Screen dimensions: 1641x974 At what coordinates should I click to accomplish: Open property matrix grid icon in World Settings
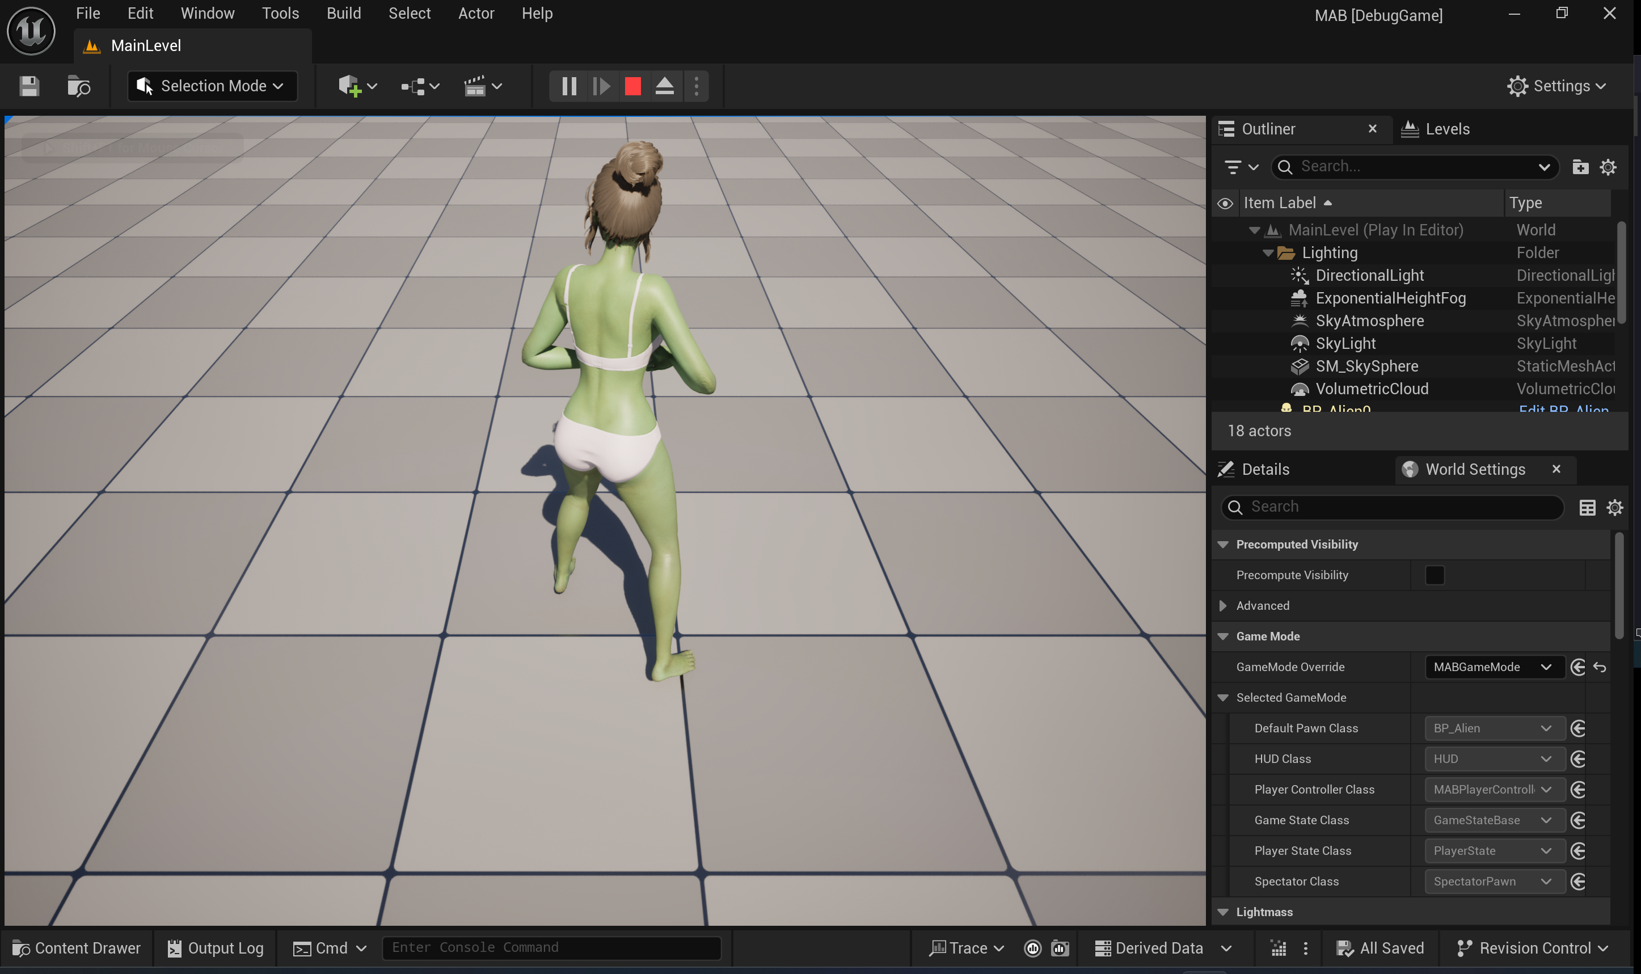[x=1587, y=507]
